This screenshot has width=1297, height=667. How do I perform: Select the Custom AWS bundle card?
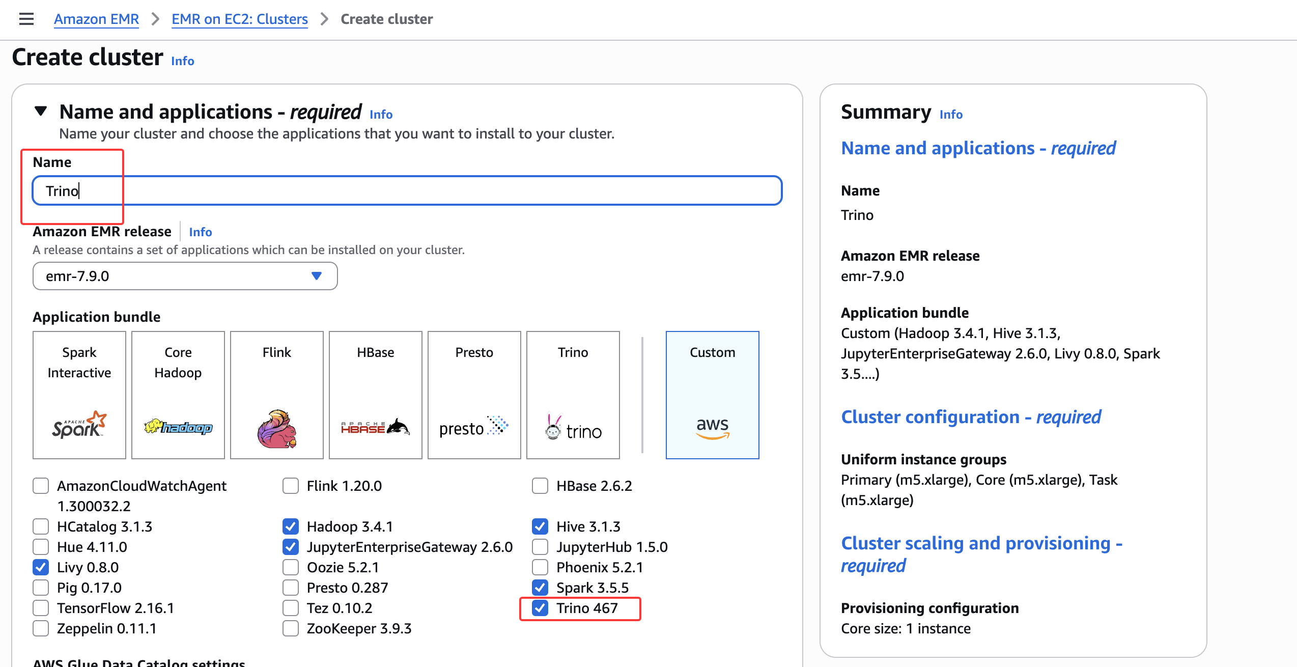click(x=713, y=395)
